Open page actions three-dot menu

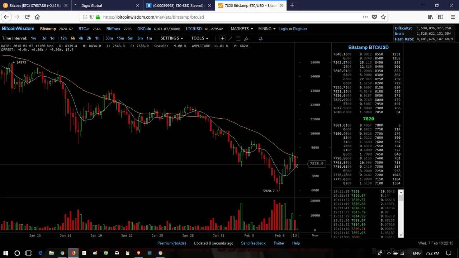pyautogui.click(x=365, y=17)
